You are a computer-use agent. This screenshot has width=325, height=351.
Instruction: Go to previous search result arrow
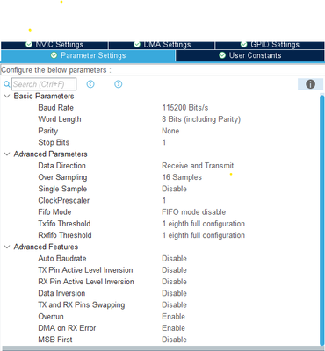point(90,84)
